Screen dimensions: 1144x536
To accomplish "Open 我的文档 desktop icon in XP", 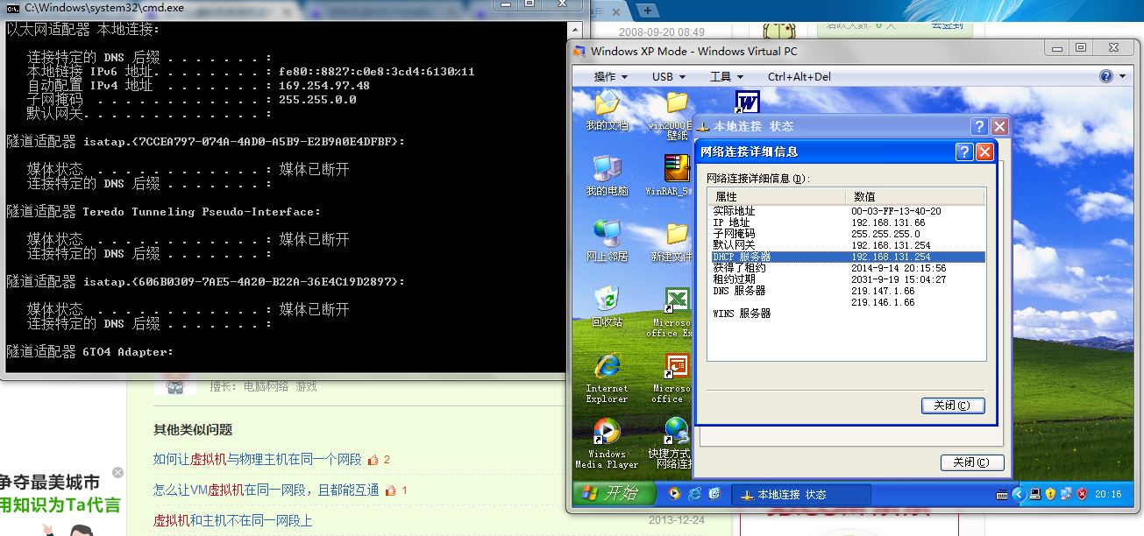I will click(x=607, y=110).
